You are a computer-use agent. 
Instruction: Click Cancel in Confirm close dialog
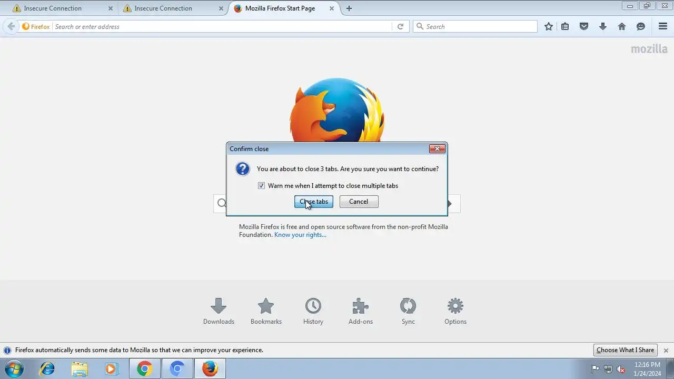pos(359,202)
